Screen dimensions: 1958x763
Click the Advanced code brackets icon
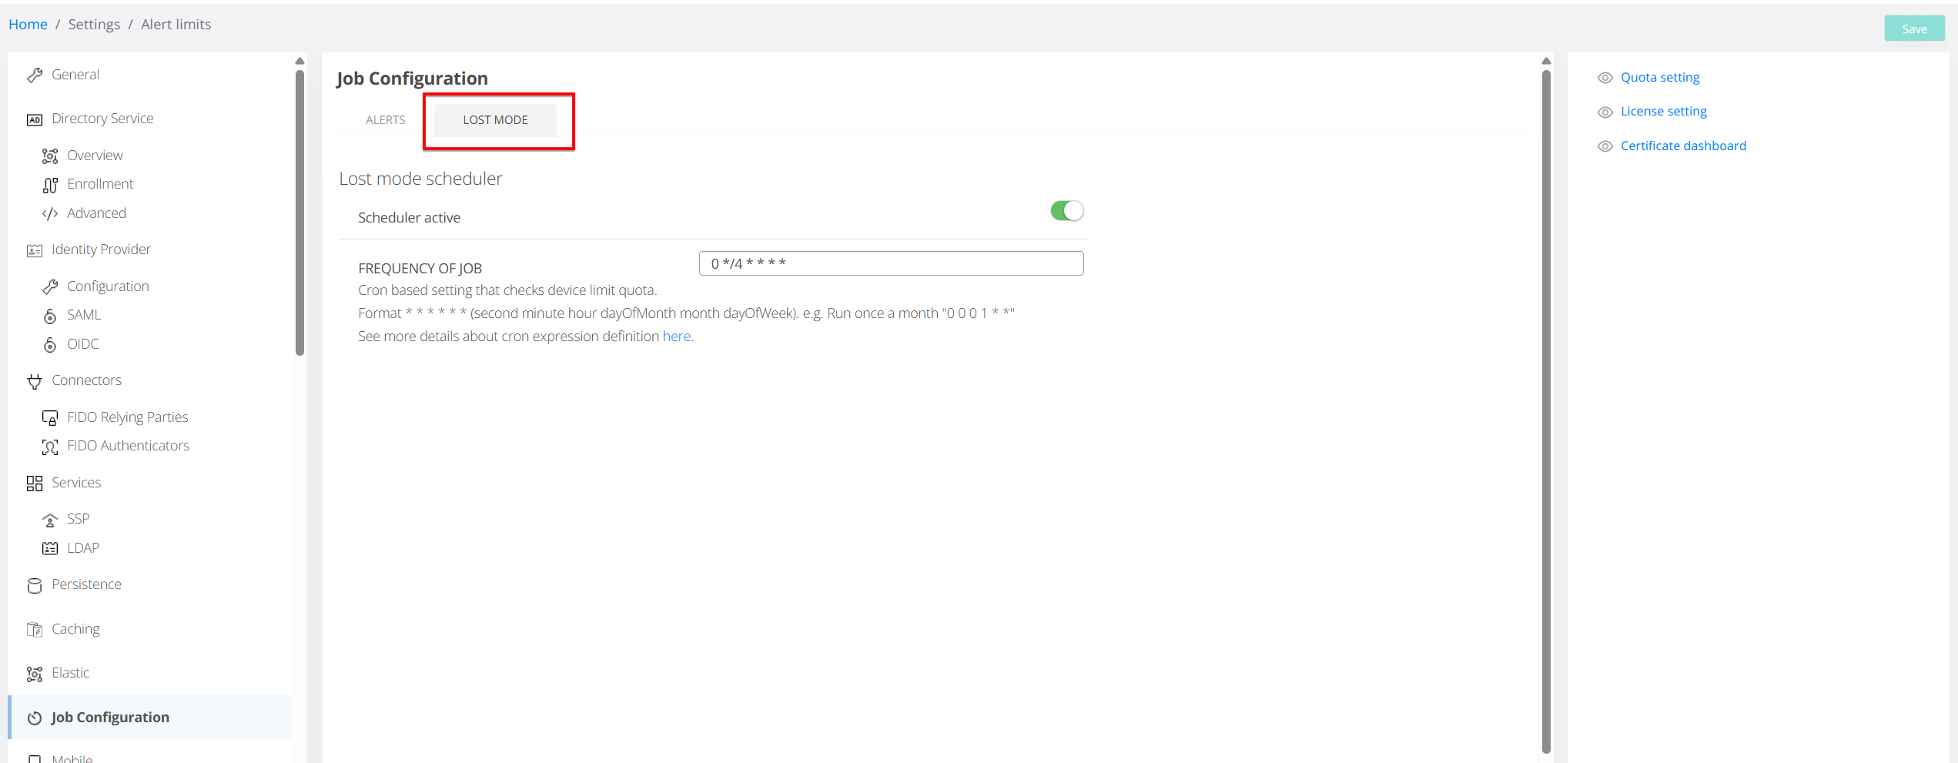[x=50, y=213]
